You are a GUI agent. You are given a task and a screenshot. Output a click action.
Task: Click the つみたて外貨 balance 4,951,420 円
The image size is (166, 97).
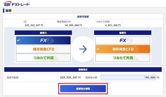113,25
